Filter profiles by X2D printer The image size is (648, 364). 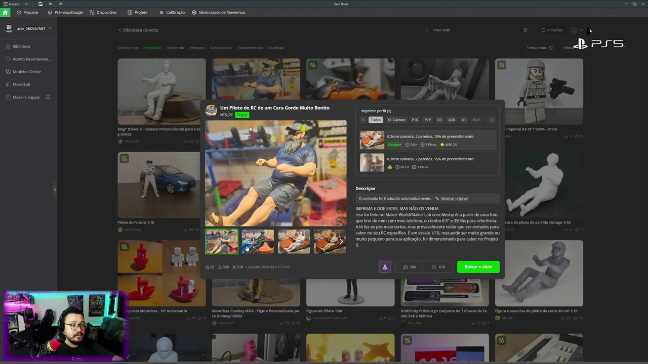pyautogui.click(x=452, y=120)
